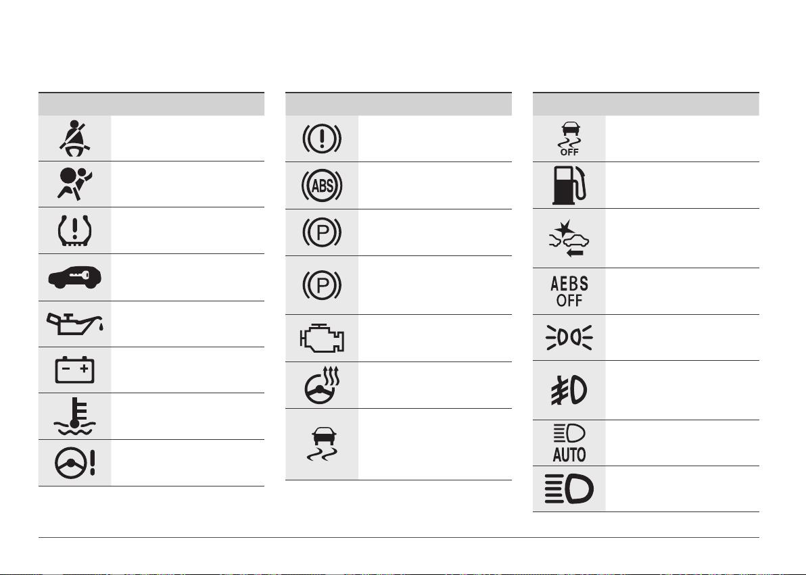Screen dimensions: 806x575
Task: Select the ABS warning icon
Action: [322, 185]
